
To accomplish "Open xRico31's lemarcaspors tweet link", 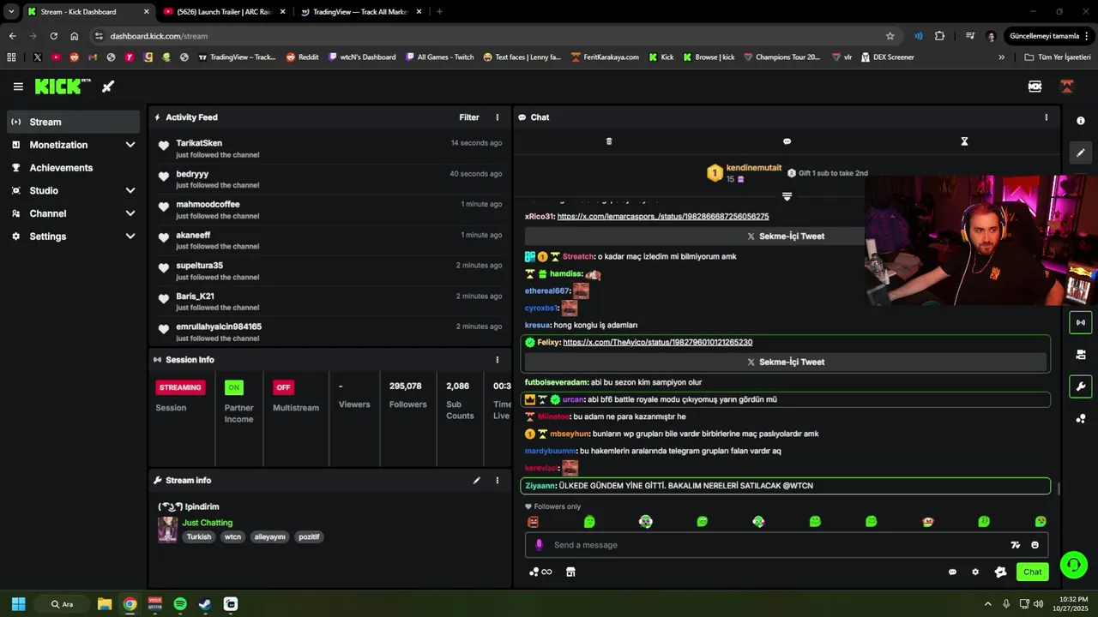I will [x=663, y=217].
